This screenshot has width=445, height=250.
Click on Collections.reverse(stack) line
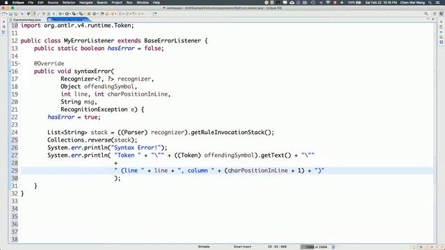pos(92,140)
